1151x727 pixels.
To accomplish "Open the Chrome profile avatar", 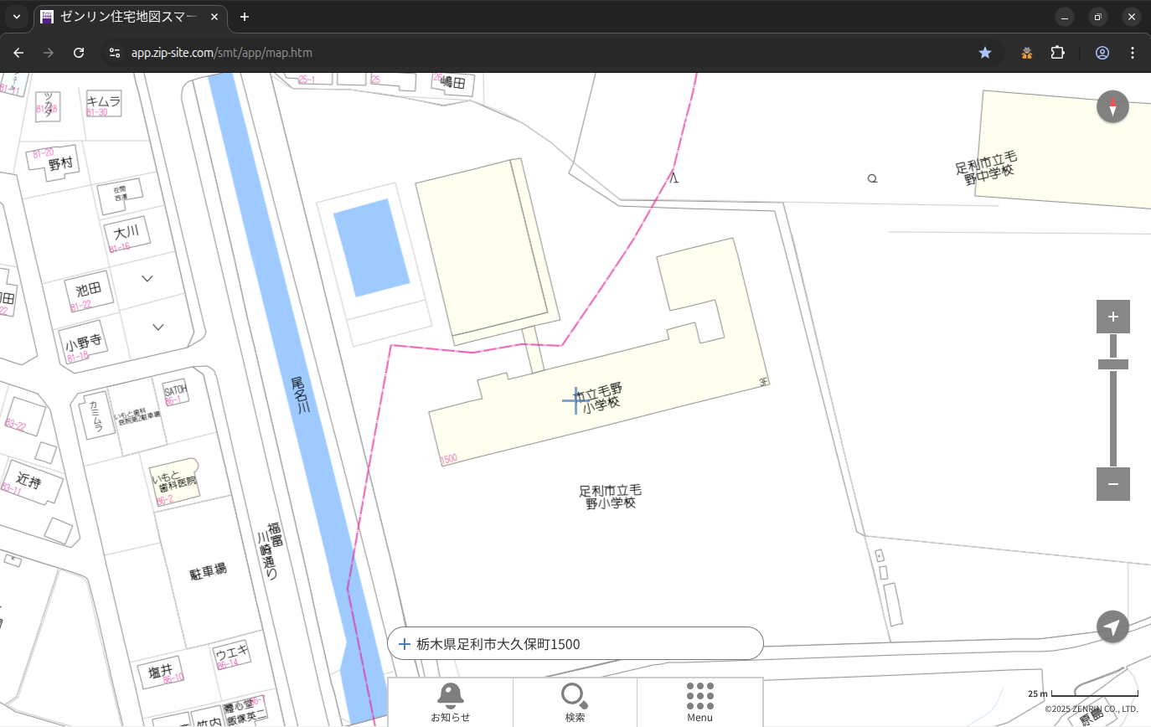I will [x=1102, y=53].
